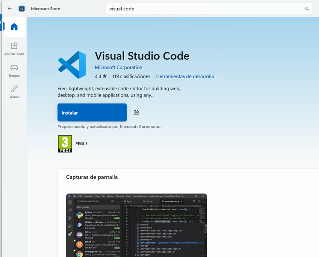
Task: Open Juegos in the sidebar
Action: [14, 70]
